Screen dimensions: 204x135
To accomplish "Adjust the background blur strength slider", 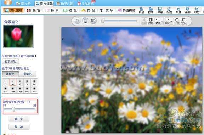I will (x=13, y=109).
